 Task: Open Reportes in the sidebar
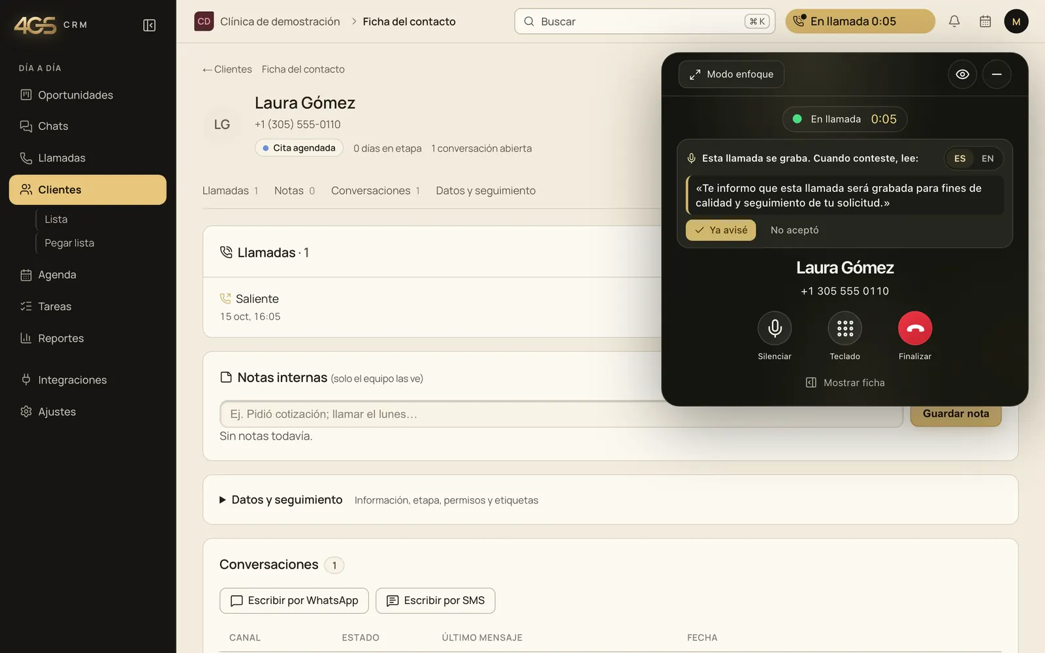pos(88,338)
